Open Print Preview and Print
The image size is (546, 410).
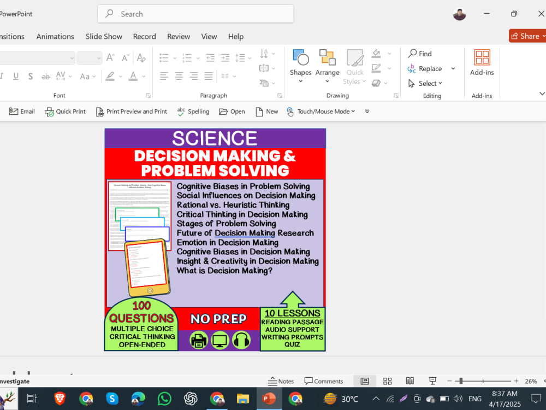click(132, 112)
